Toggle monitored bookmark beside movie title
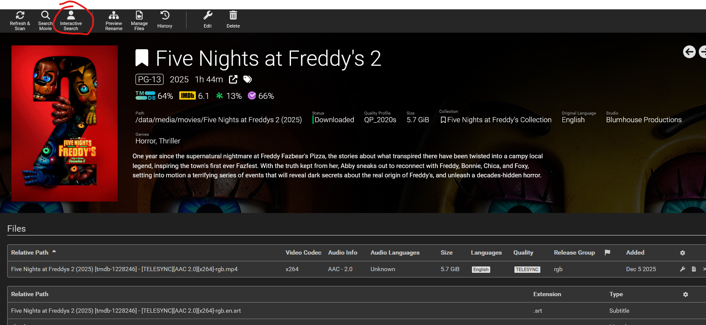The height and width of the screenshot is (325, 706). tap(142, 58)
